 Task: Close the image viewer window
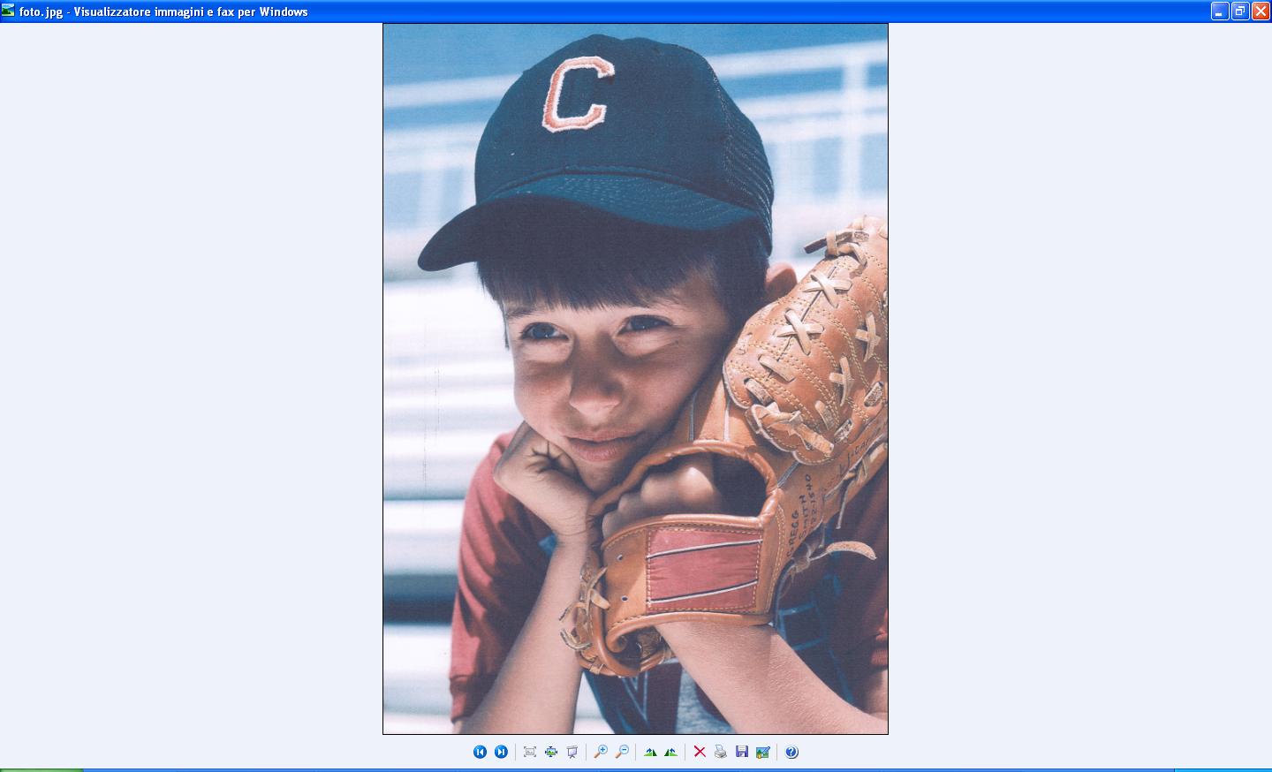coord(1261,11)
